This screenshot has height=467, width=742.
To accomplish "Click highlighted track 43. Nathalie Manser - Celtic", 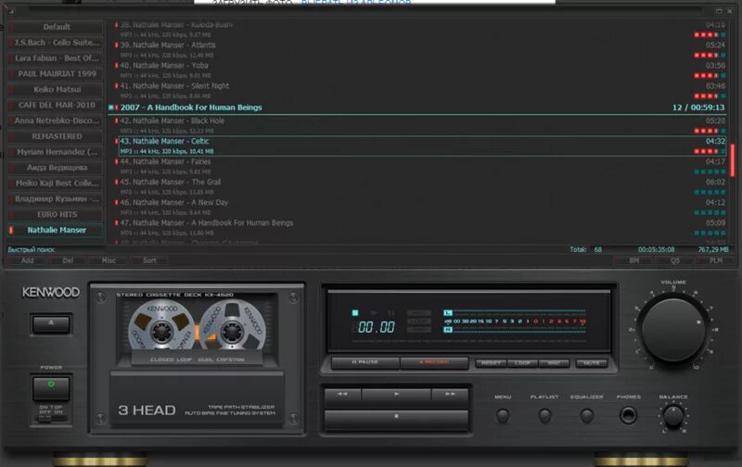I will tap(421, 145).
